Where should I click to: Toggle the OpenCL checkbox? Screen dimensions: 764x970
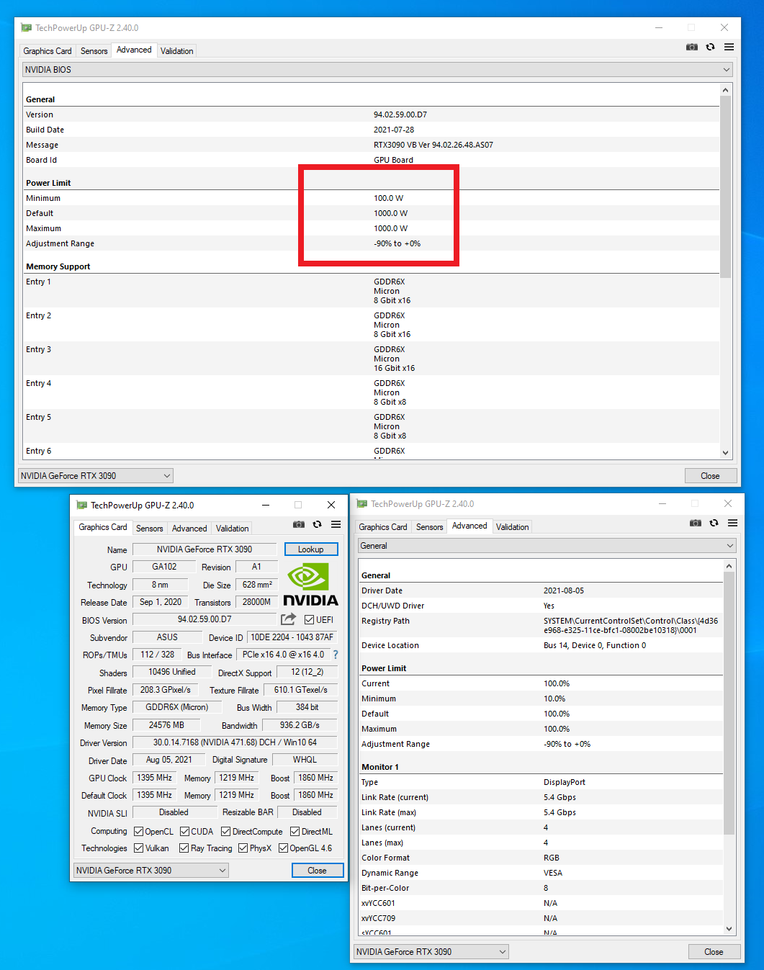click(x=138, y=832)
